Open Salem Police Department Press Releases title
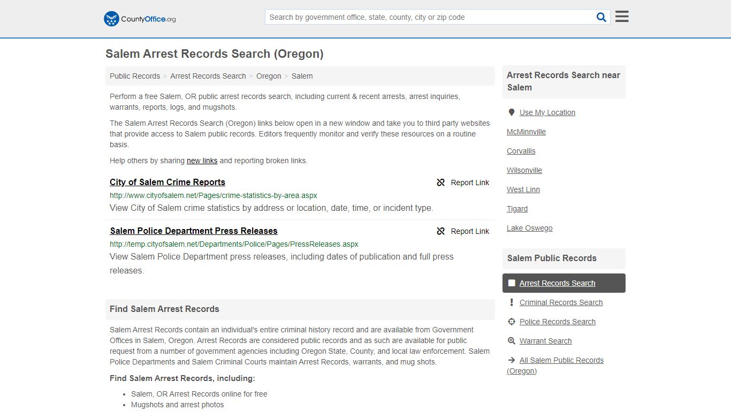This screenshot has height=411, width=731. click(194, 231)
